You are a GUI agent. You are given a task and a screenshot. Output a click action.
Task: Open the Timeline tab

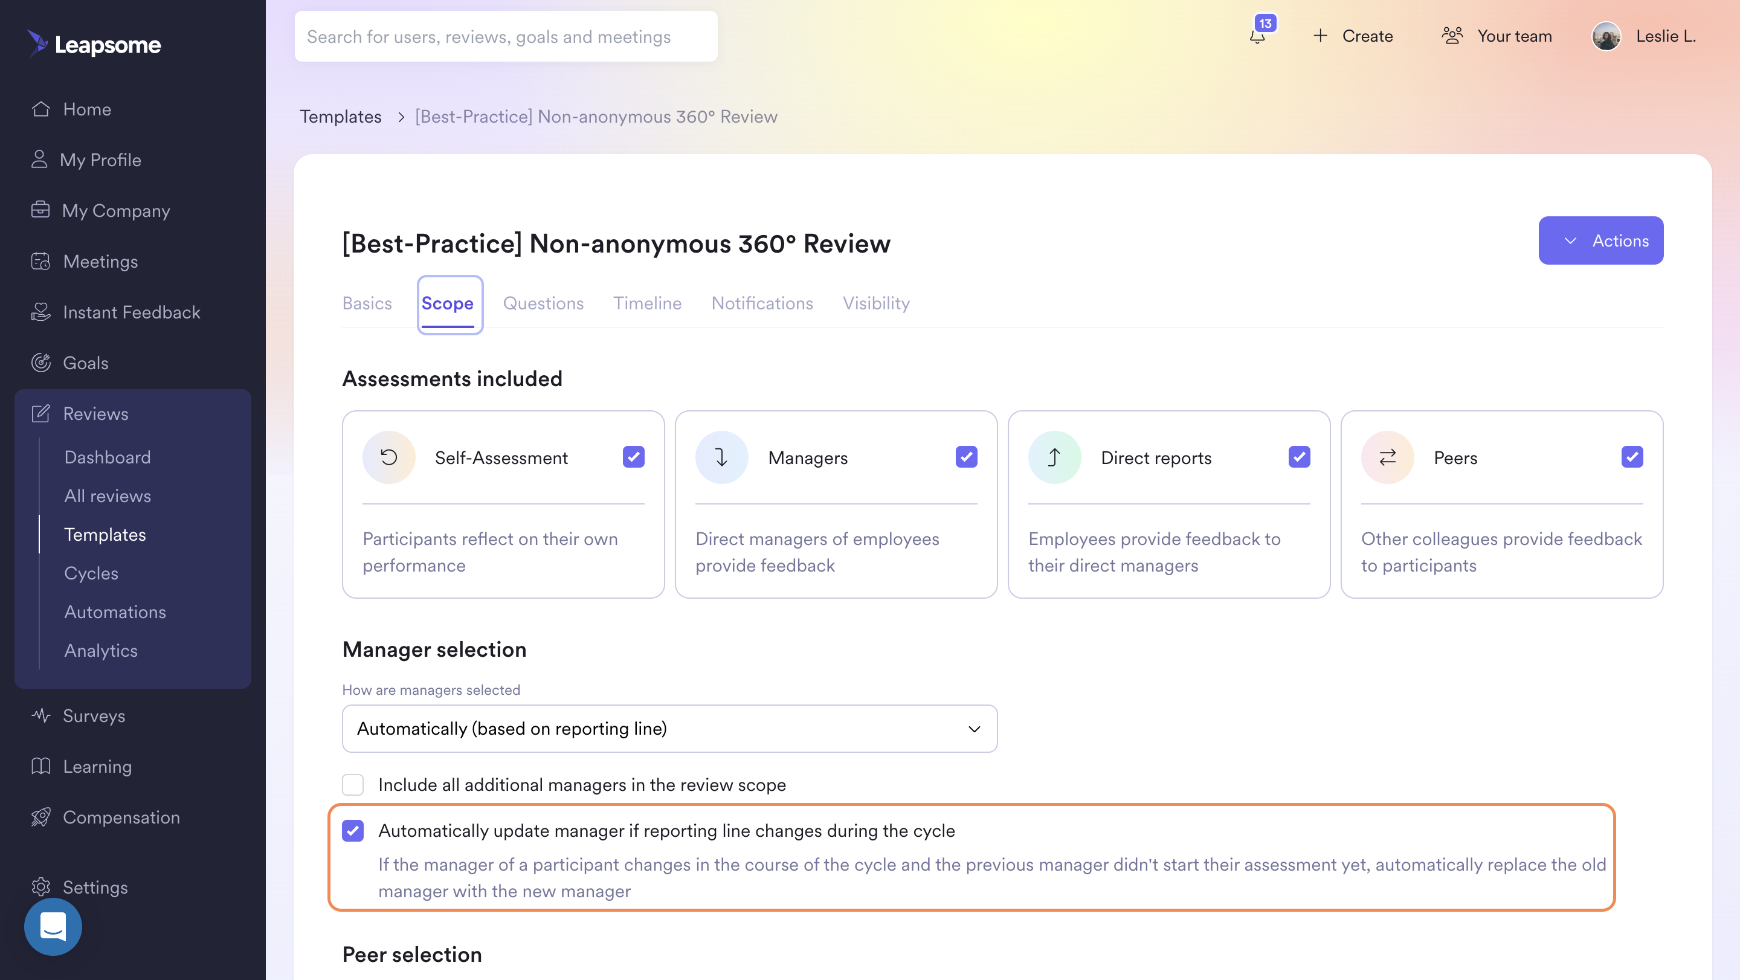coord(647,303)
